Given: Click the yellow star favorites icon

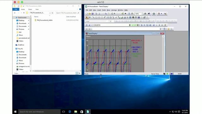Looking at the screenshot, I should (x=169, y=29).
